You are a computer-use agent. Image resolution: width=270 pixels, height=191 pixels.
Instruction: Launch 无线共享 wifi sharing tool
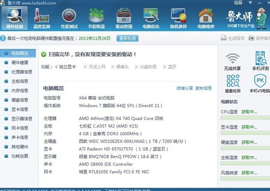click(x=232, y=61)
